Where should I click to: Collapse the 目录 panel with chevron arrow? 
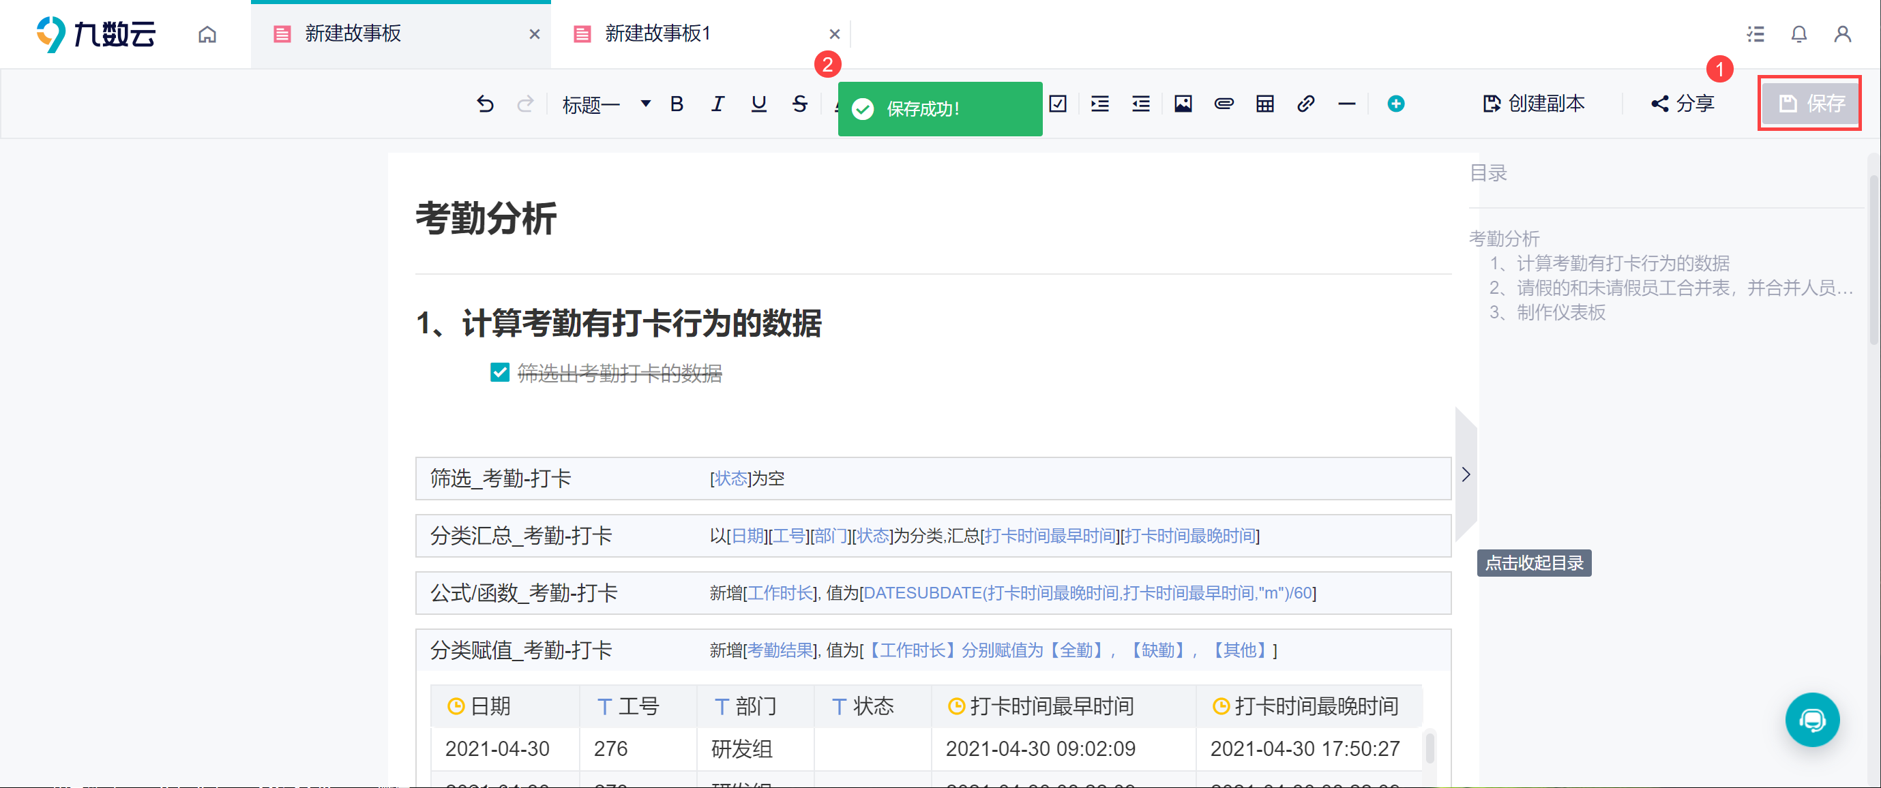(x=1466, y=474)
